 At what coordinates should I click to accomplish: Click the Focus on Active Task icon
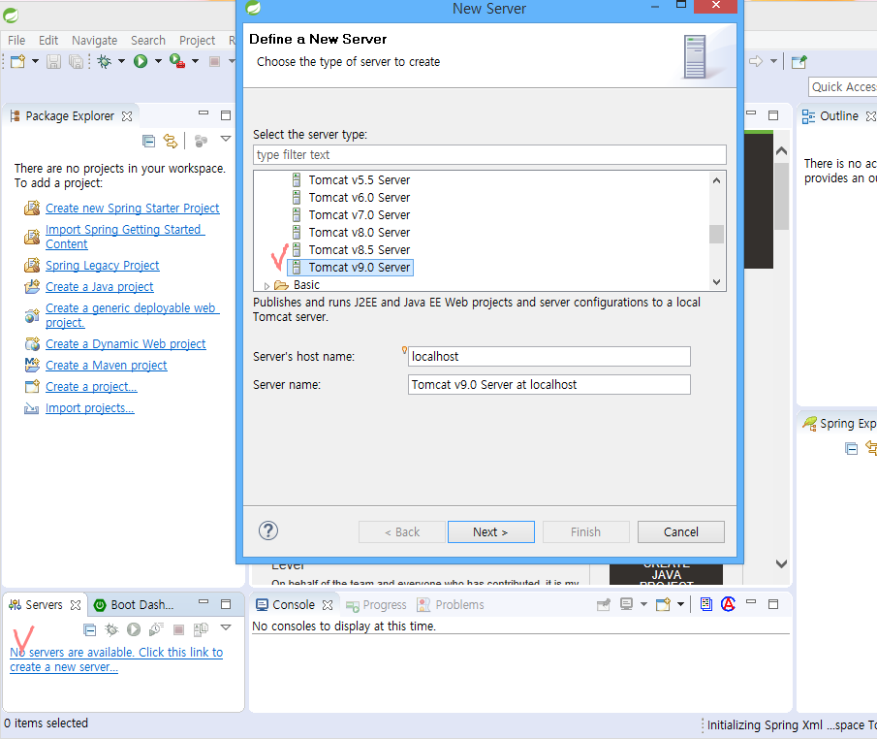(x=201, y=141)
